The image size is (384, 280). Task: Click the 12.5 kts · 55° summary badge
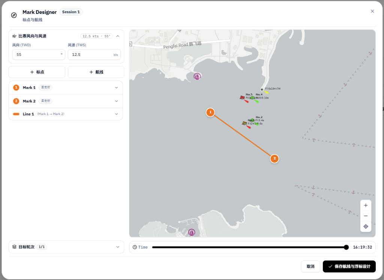point(96,36)
